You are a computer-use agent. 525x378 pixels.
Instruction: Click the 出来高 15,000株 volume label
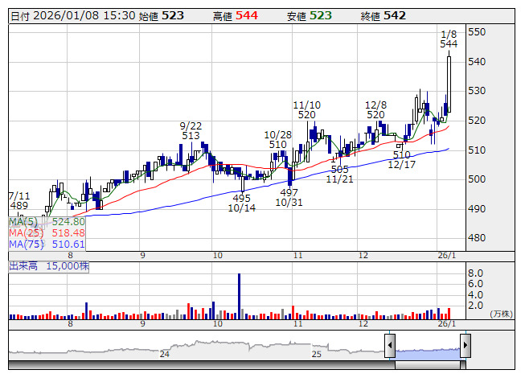tap(50, 265)
